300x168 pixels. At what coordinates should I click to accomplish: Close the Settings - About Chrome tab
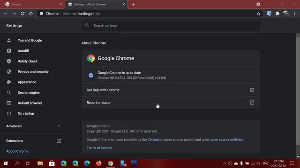tap(124, 4)
